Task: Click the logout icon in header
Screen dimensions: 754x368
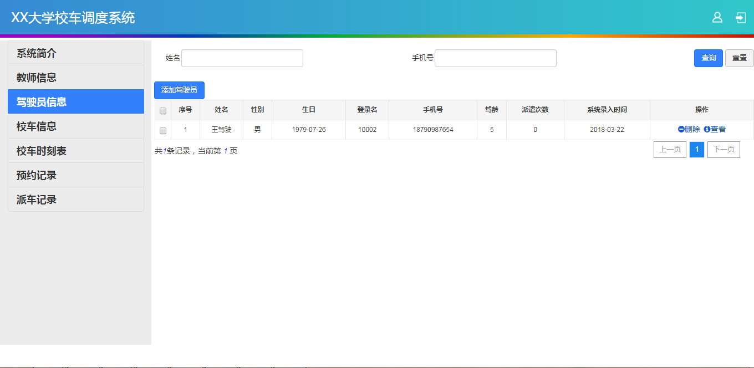Action: pyautogui.click(x=741, y=18)
